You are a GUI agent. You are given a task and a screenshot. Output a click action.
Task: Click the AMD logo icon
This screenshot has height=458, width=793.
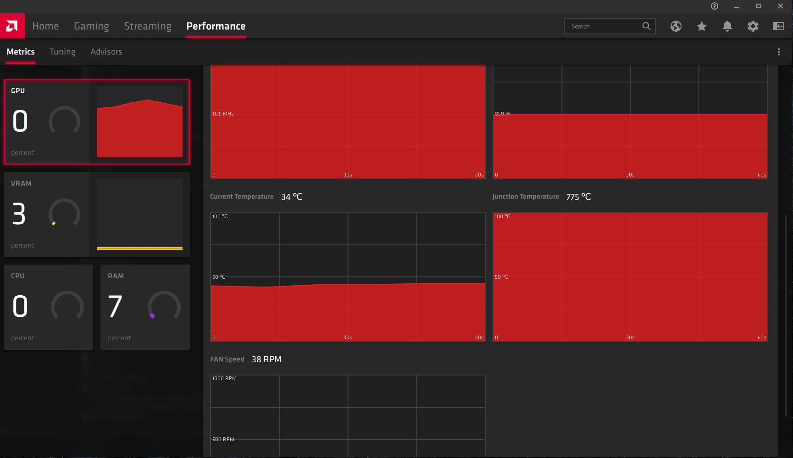[x=12, y=26]
